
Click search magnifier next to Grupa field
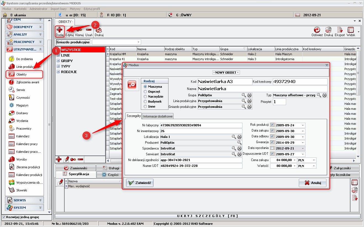[x=244, y=95]
